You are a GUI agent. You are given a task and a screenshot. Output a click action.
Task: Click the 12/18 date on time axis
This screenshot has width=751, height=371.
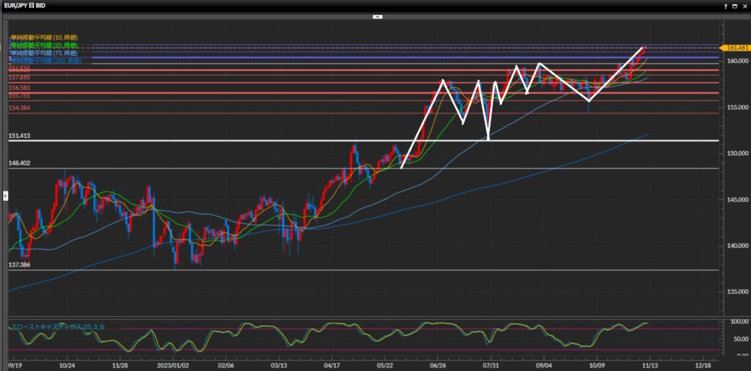coord(703,364)
